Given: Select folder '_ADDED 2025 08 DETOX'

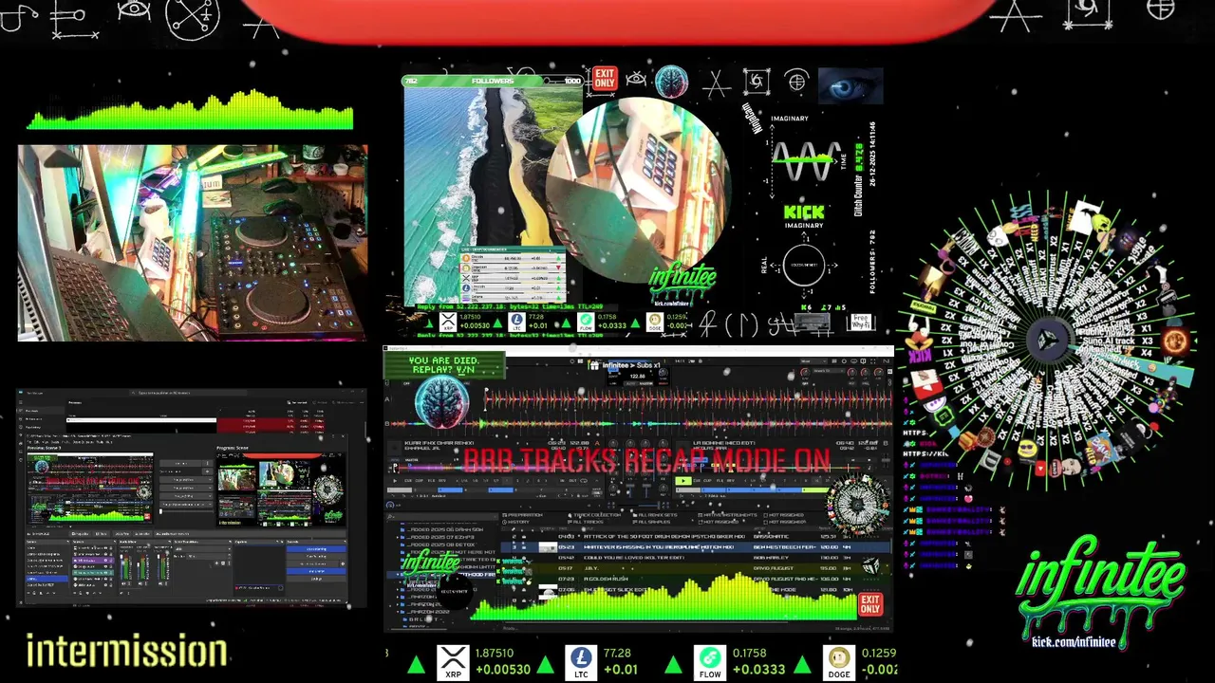Looking at the screenshot, I should (439, 545).
